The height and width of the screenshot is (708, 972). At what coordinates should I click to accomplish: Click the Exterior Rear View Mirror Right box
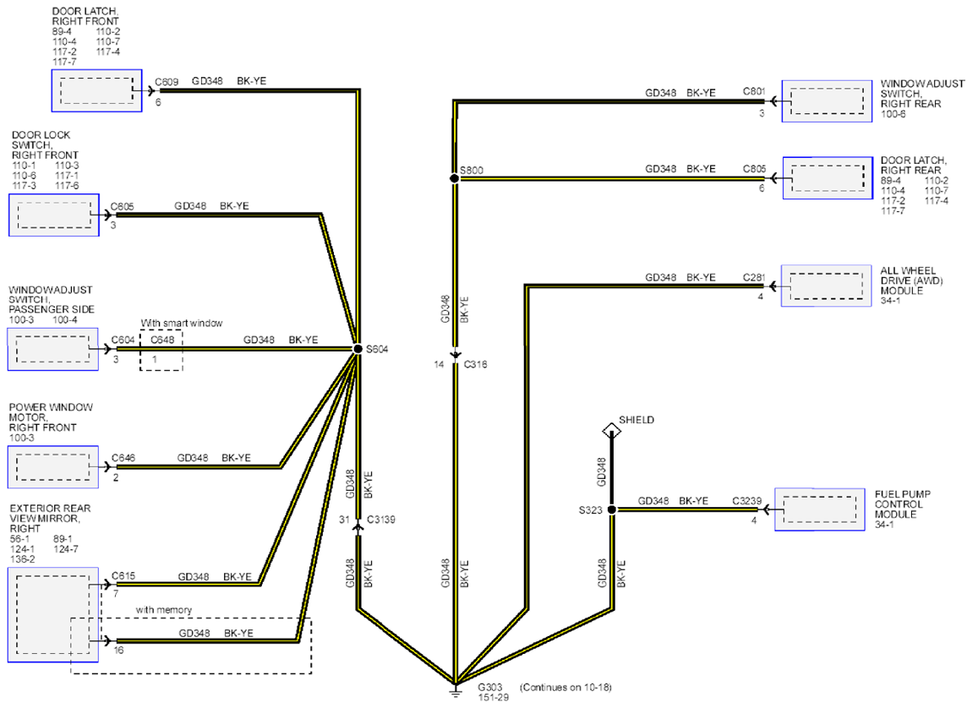click(x=52, y=614)
